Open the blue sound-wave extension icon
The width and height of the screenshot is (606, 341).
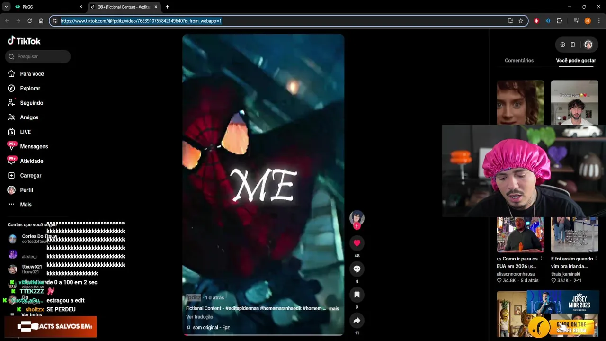click(x=548, y=21)
